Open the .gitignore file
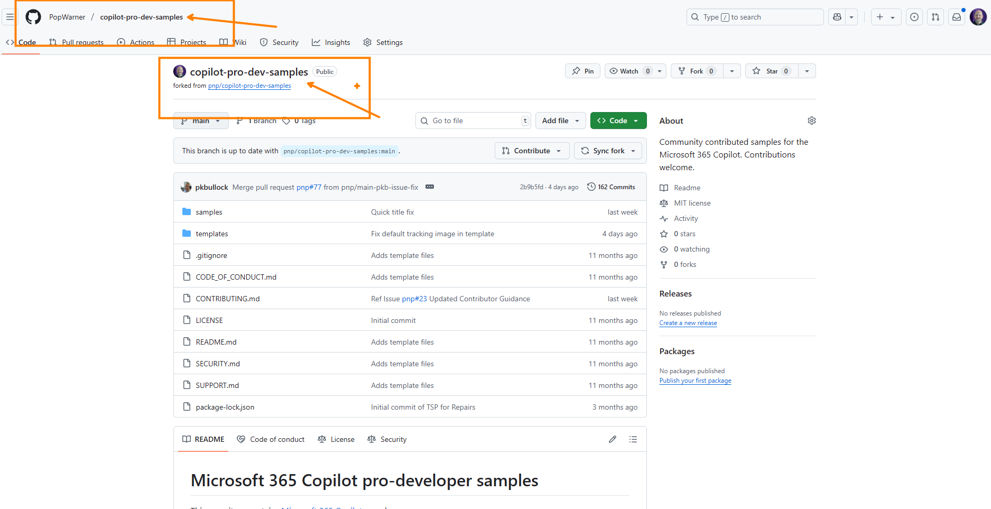991x509 pixels. pyautogui.click(x=211, y=255)
